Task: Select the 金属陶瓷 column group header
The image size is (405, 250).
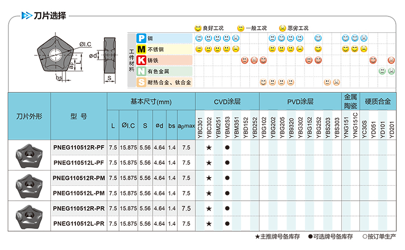Action: click(x=351, y=101)
